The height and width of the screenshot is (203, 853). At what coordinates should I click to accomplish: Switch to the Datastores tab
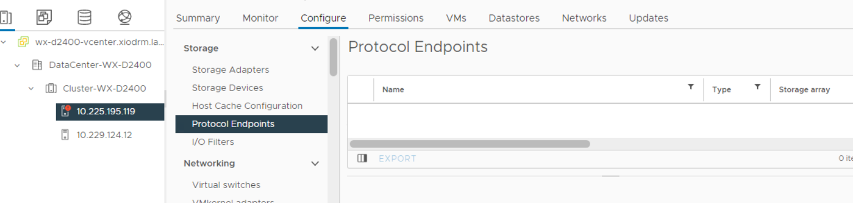coord(514,18)
